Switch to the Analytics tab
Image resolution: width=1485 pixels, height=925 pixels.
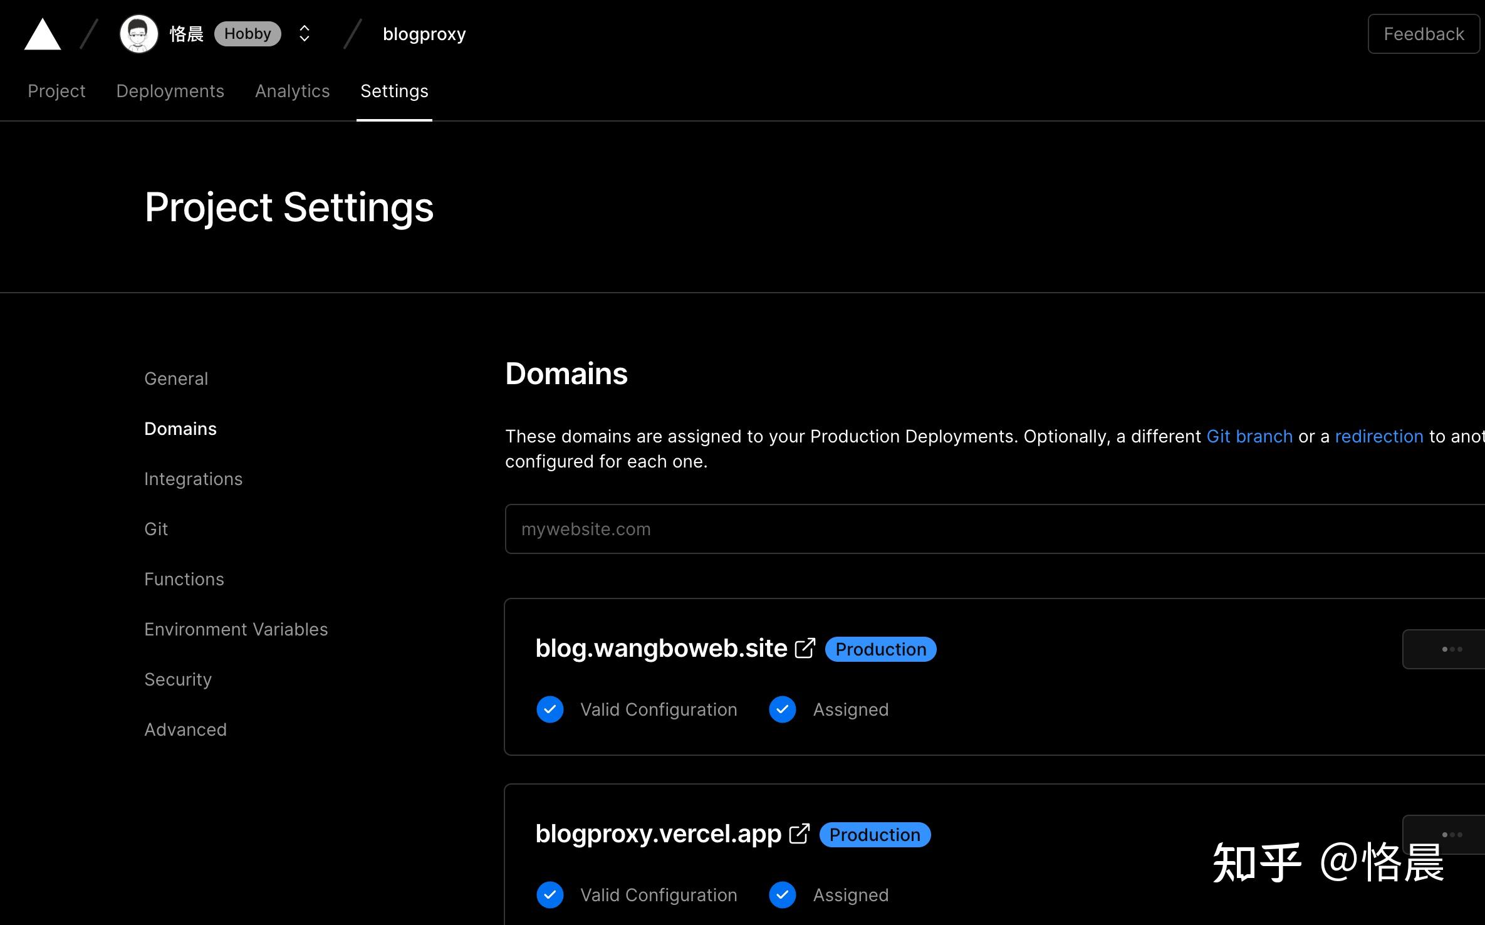pos(292,91)
